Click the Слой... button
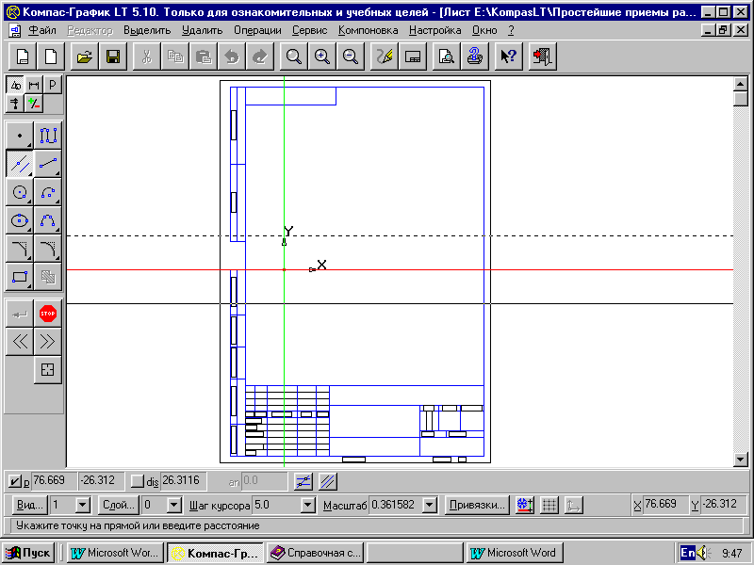This screenshot has width=754, height=565. click(x=119, y=505)
